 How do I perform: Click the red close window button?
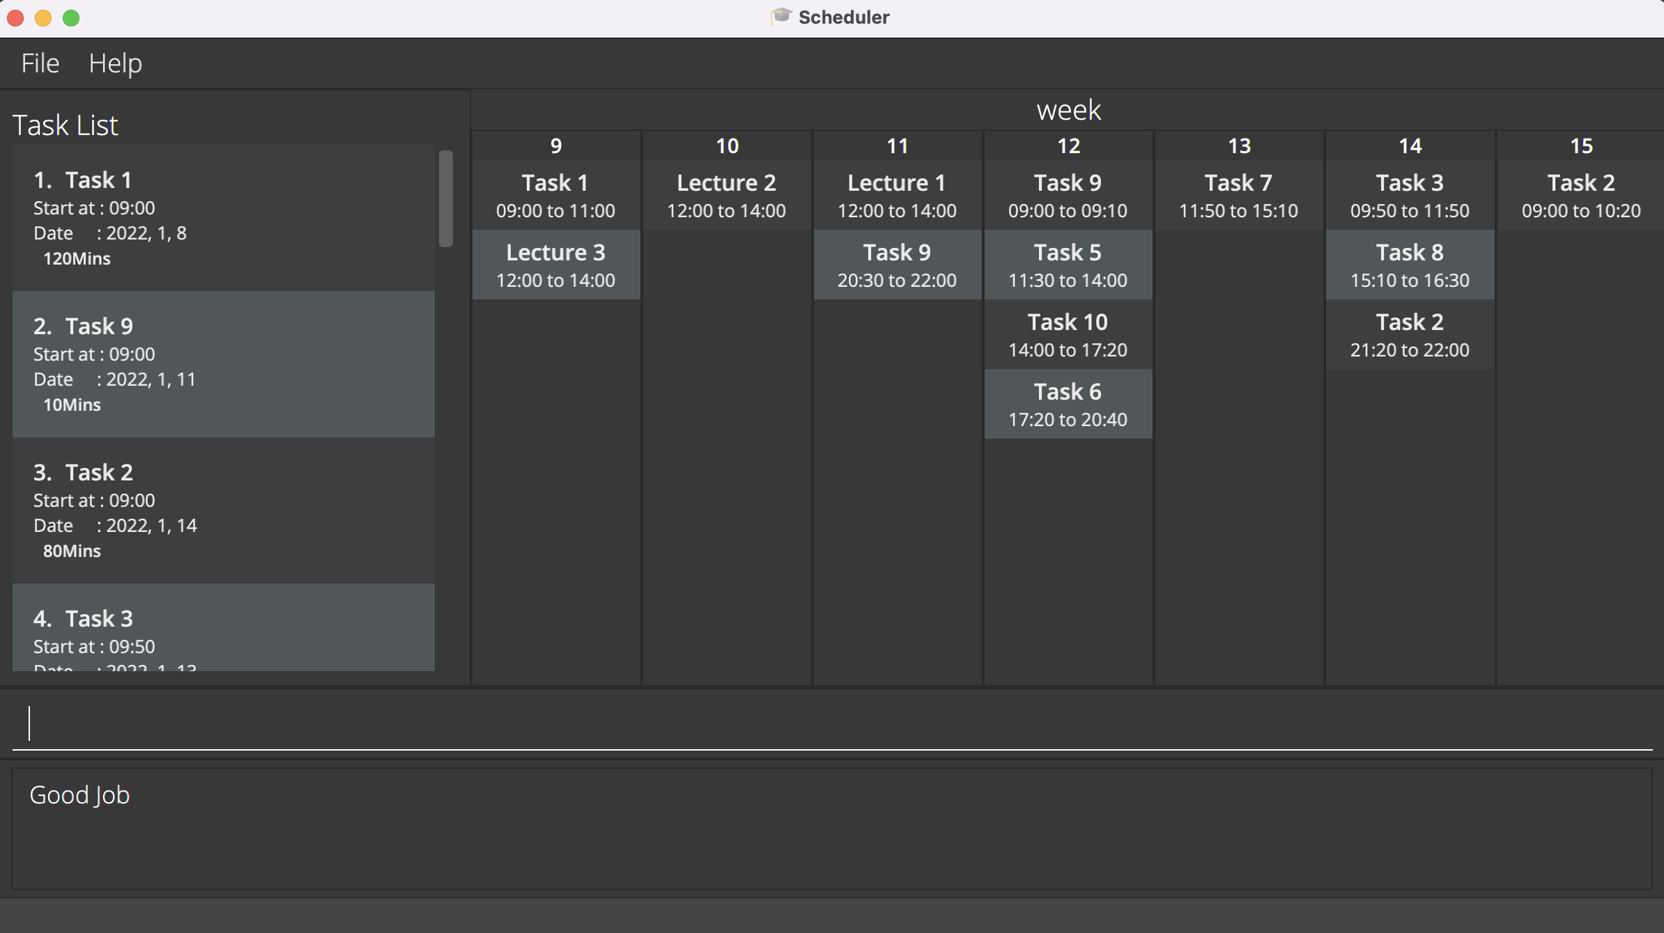point(15,17)
